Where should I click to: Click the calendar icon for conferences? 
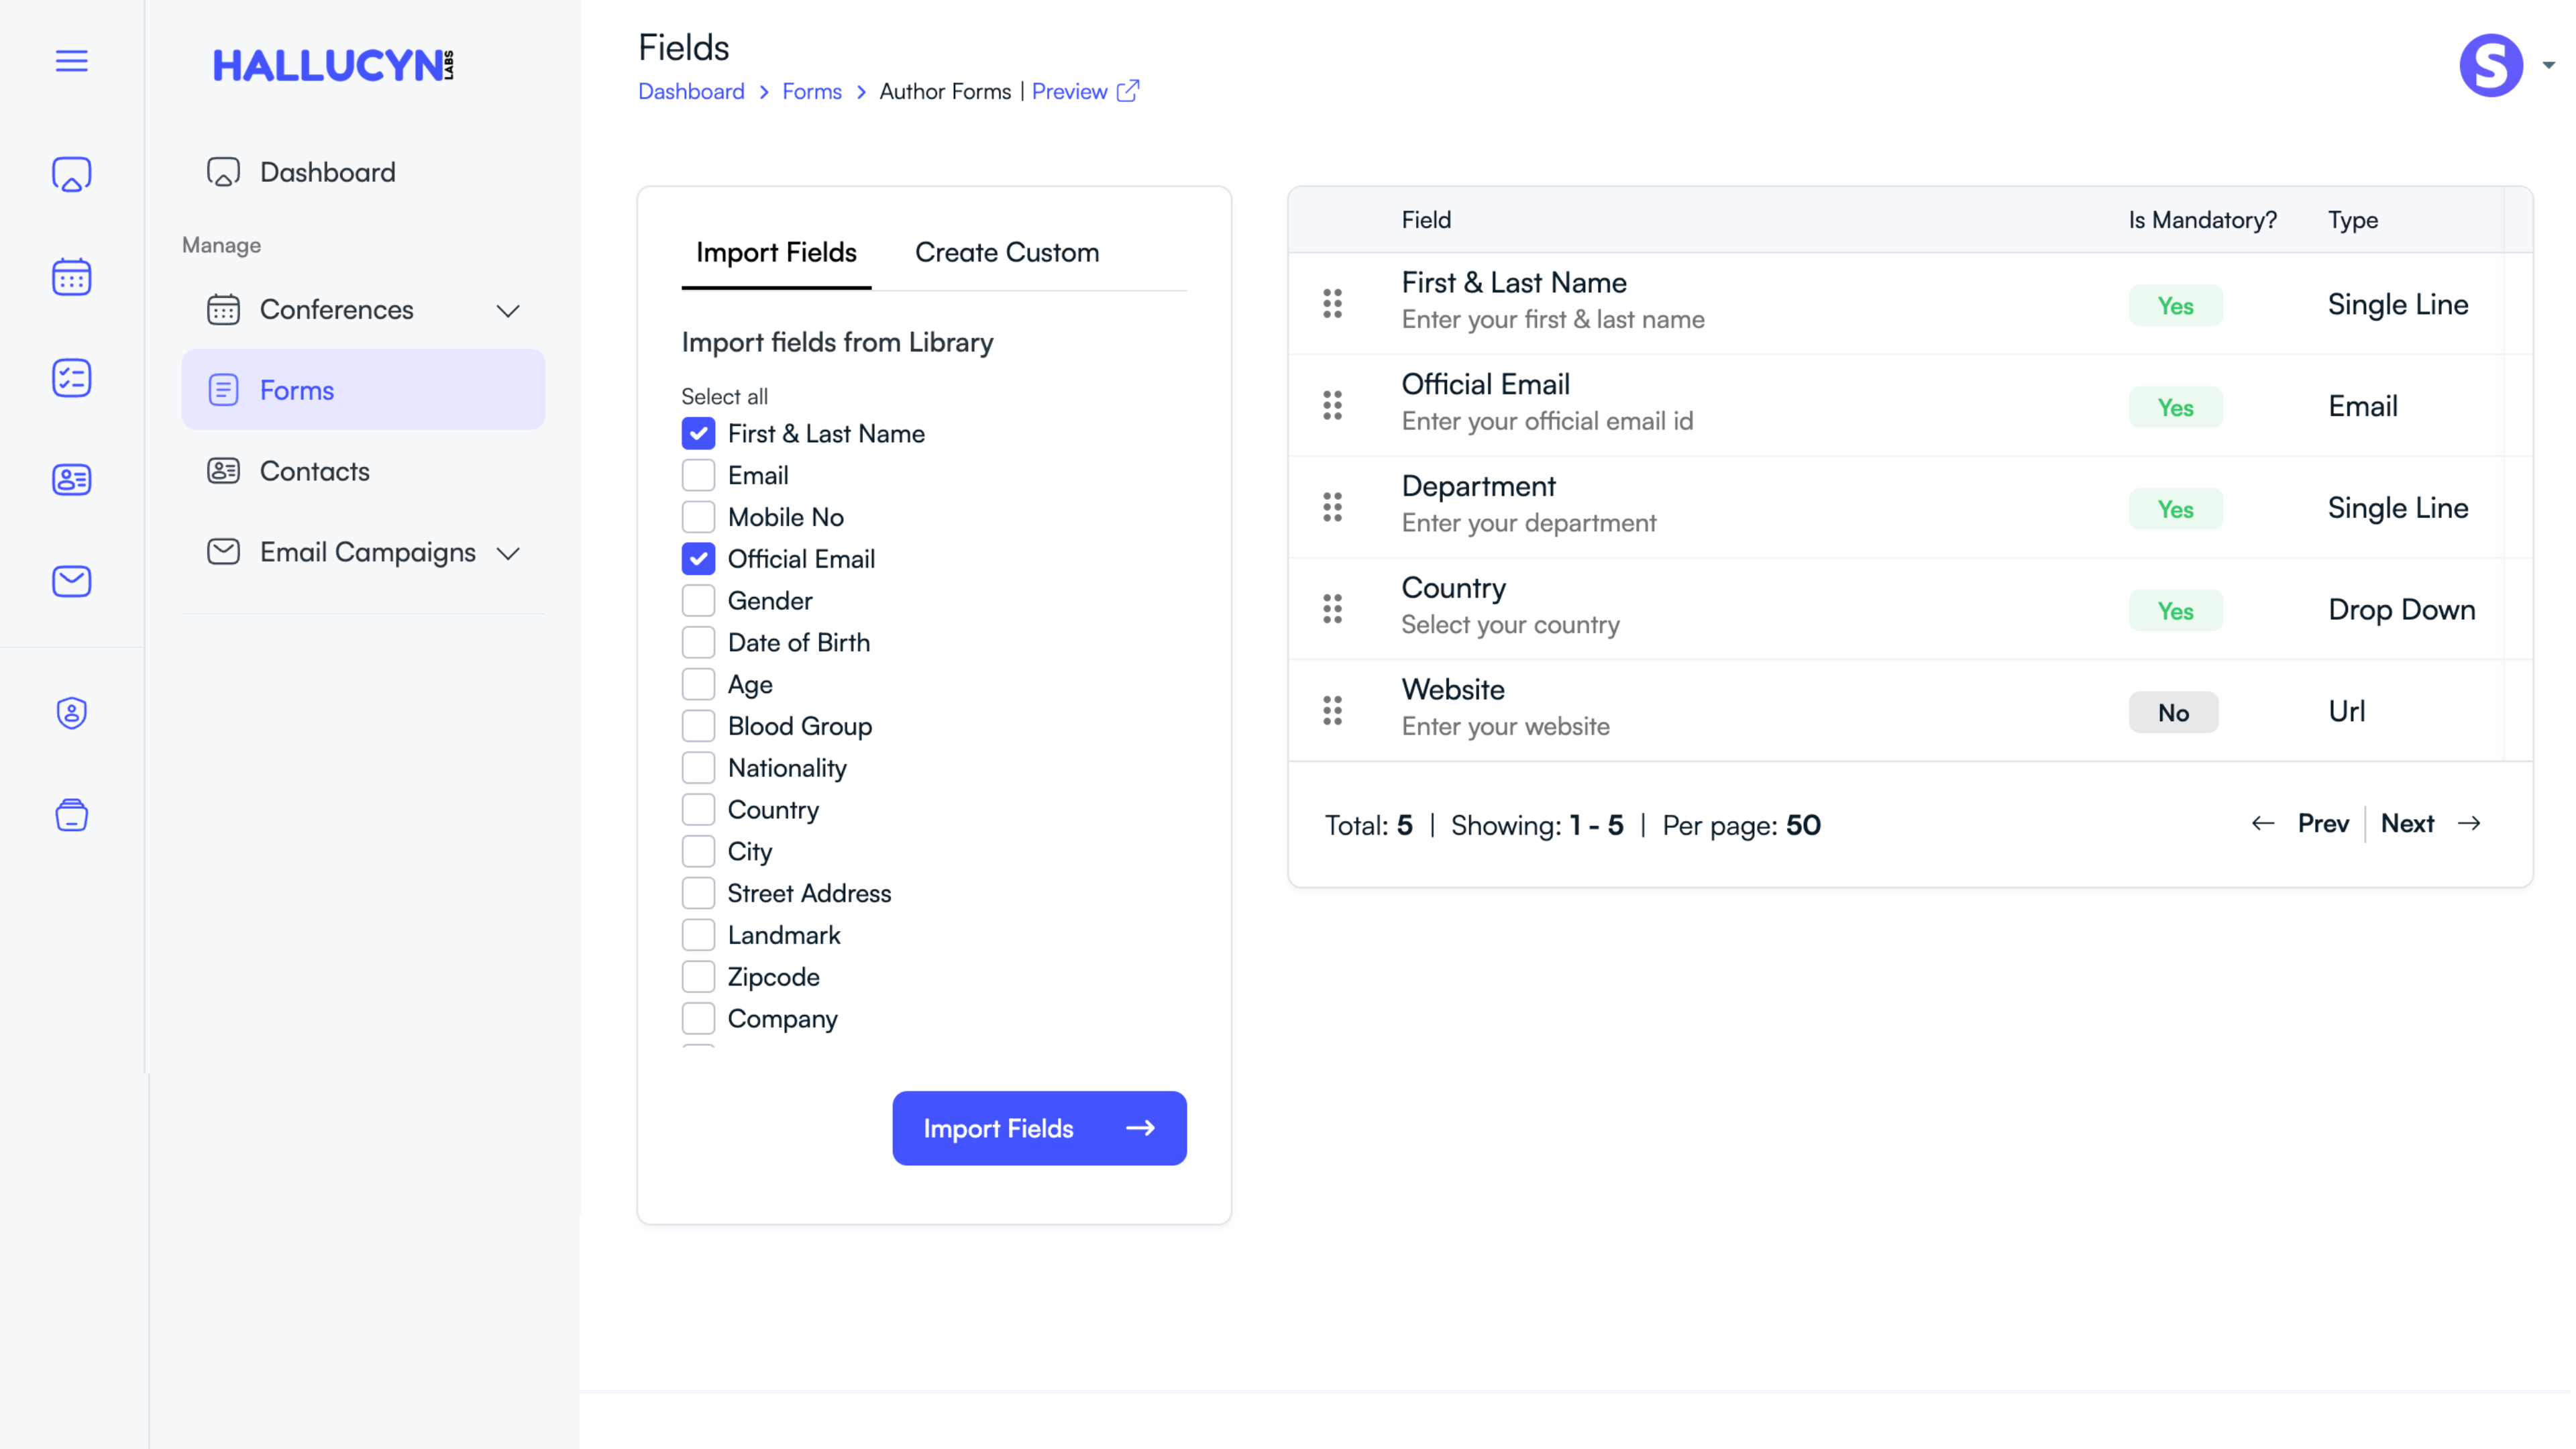point(71,277)
